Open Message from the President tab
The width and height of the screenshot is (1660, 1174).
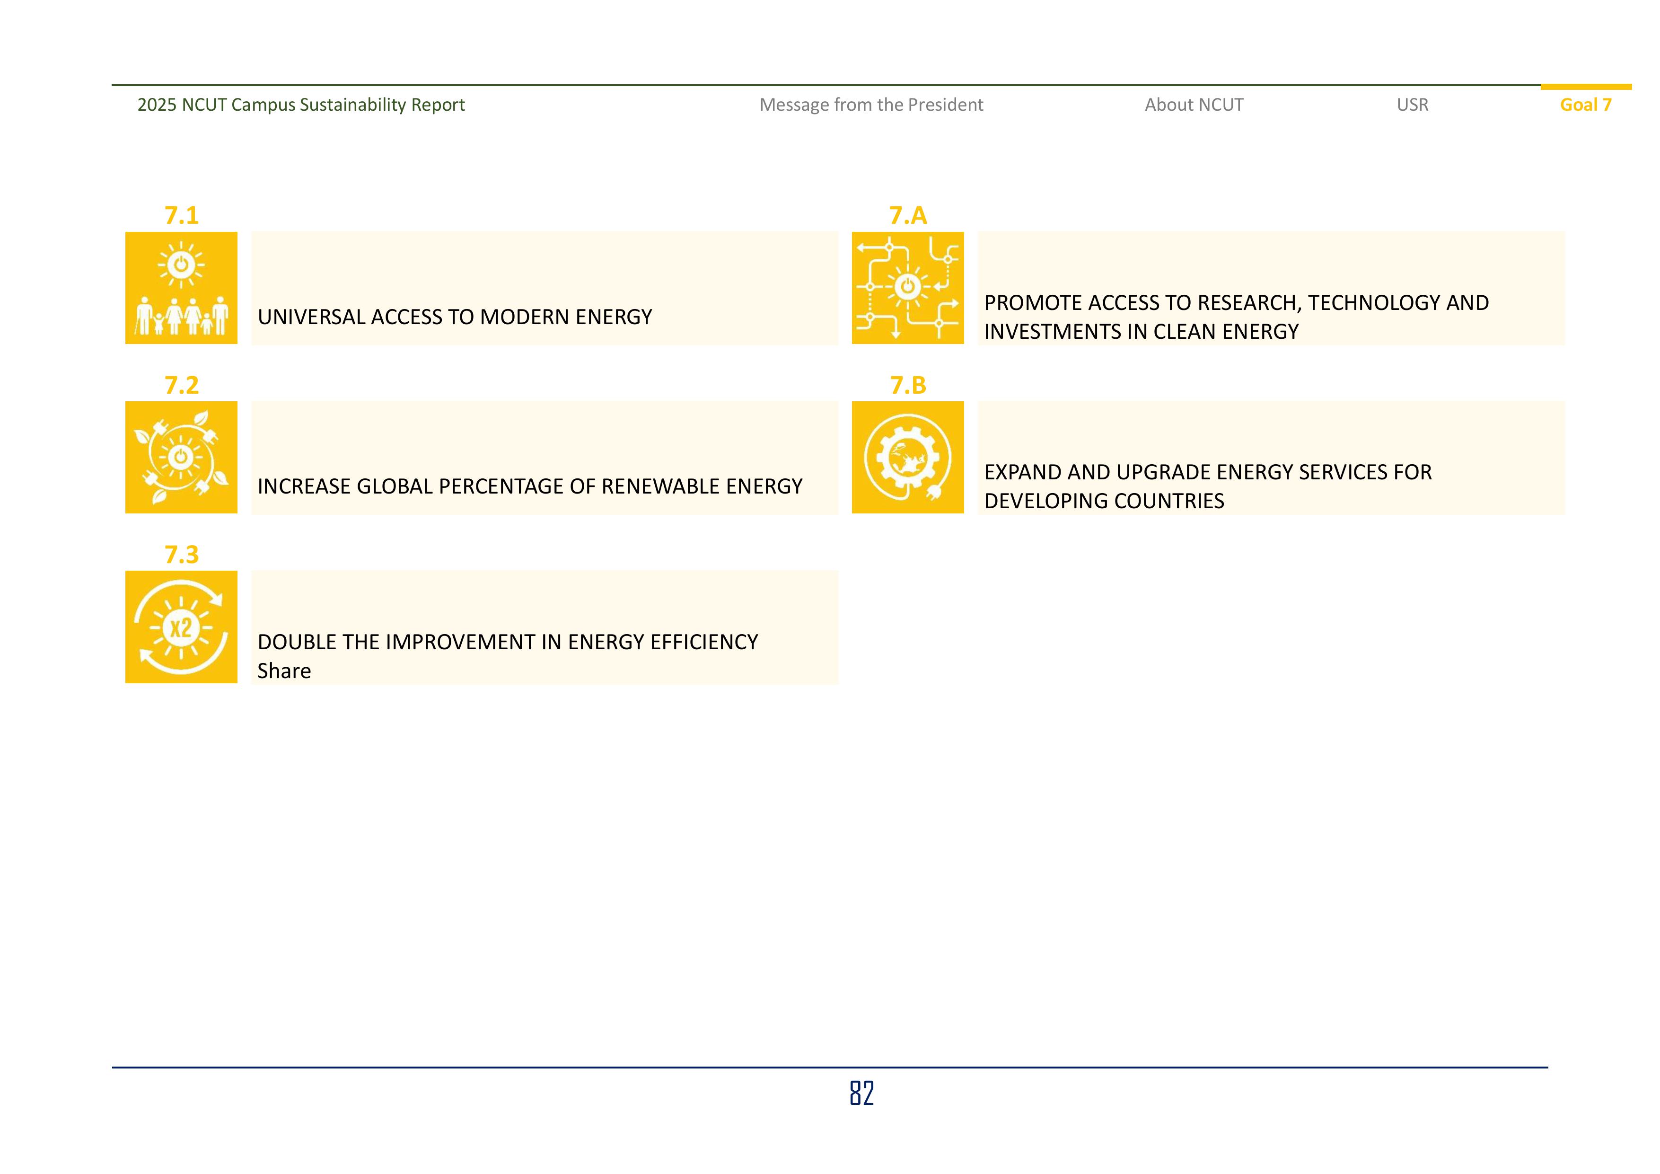coord(870,105)
